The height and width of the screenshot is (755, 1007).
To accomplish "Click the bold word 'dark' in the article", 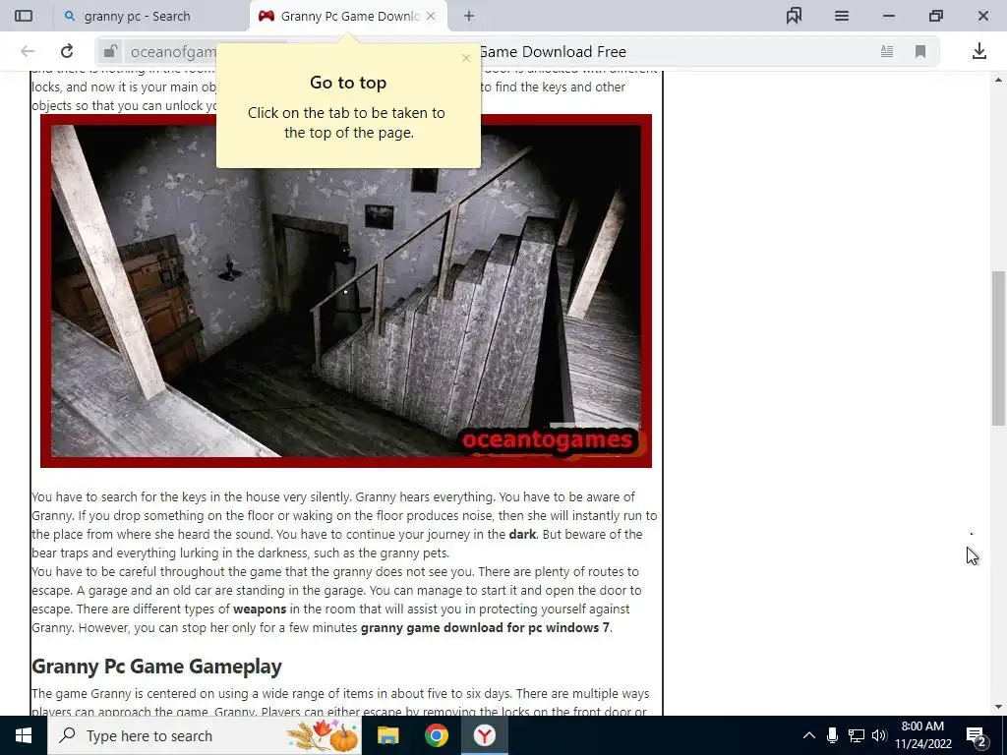I will (523, 534).
